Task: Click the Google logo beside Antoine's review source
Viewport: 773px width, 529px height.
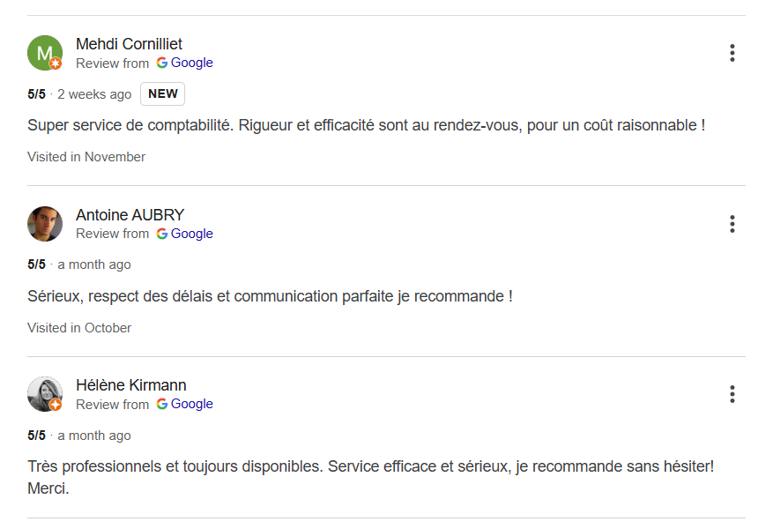Action: click(162, 234)
